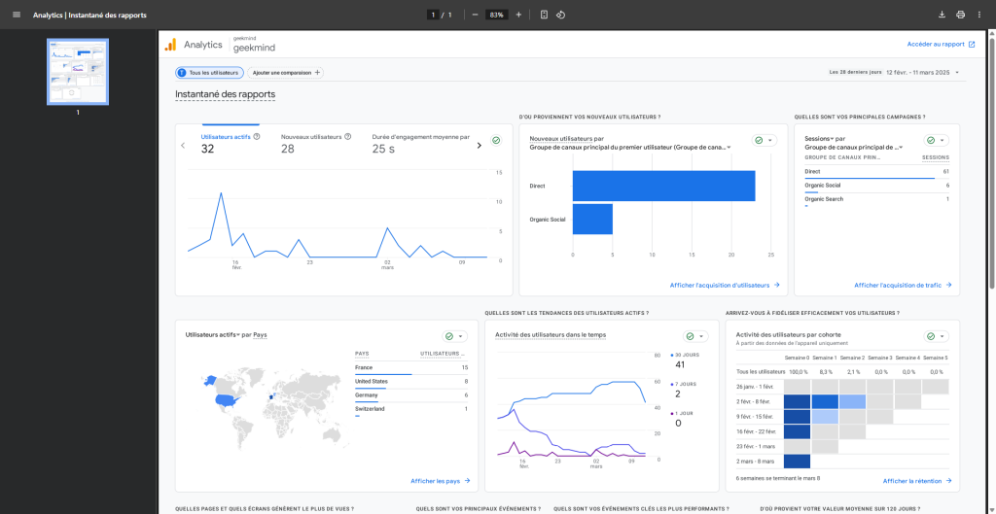Click the Pays dimension label in the map card

pos(260,334)
